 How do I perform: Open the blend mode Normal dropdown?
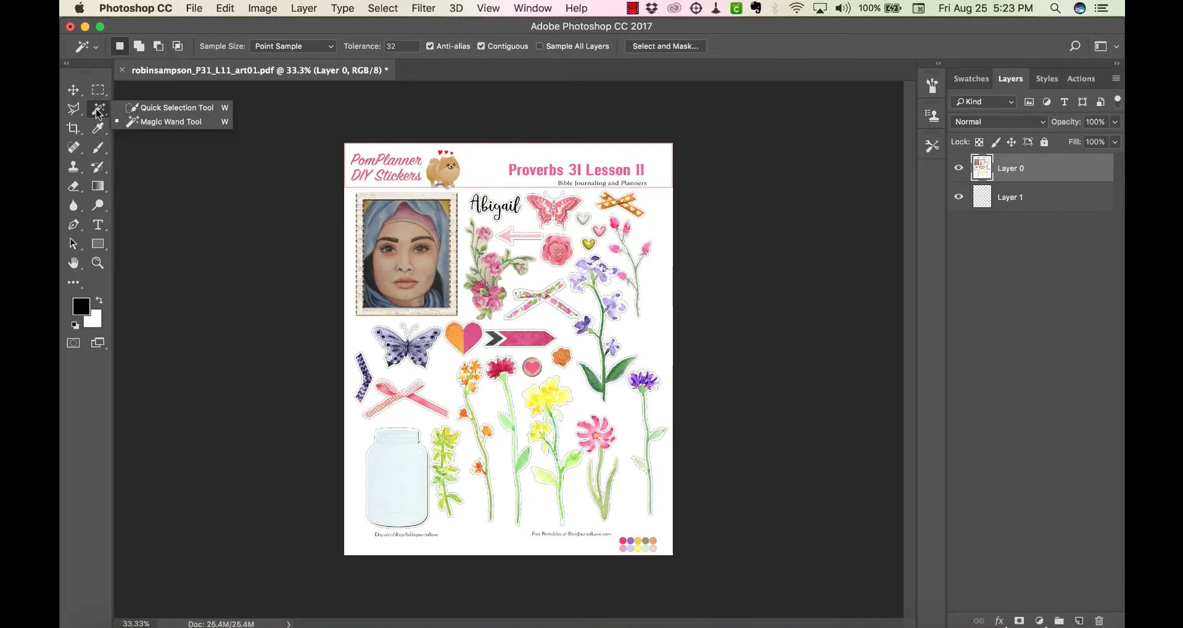pos(997,122)
